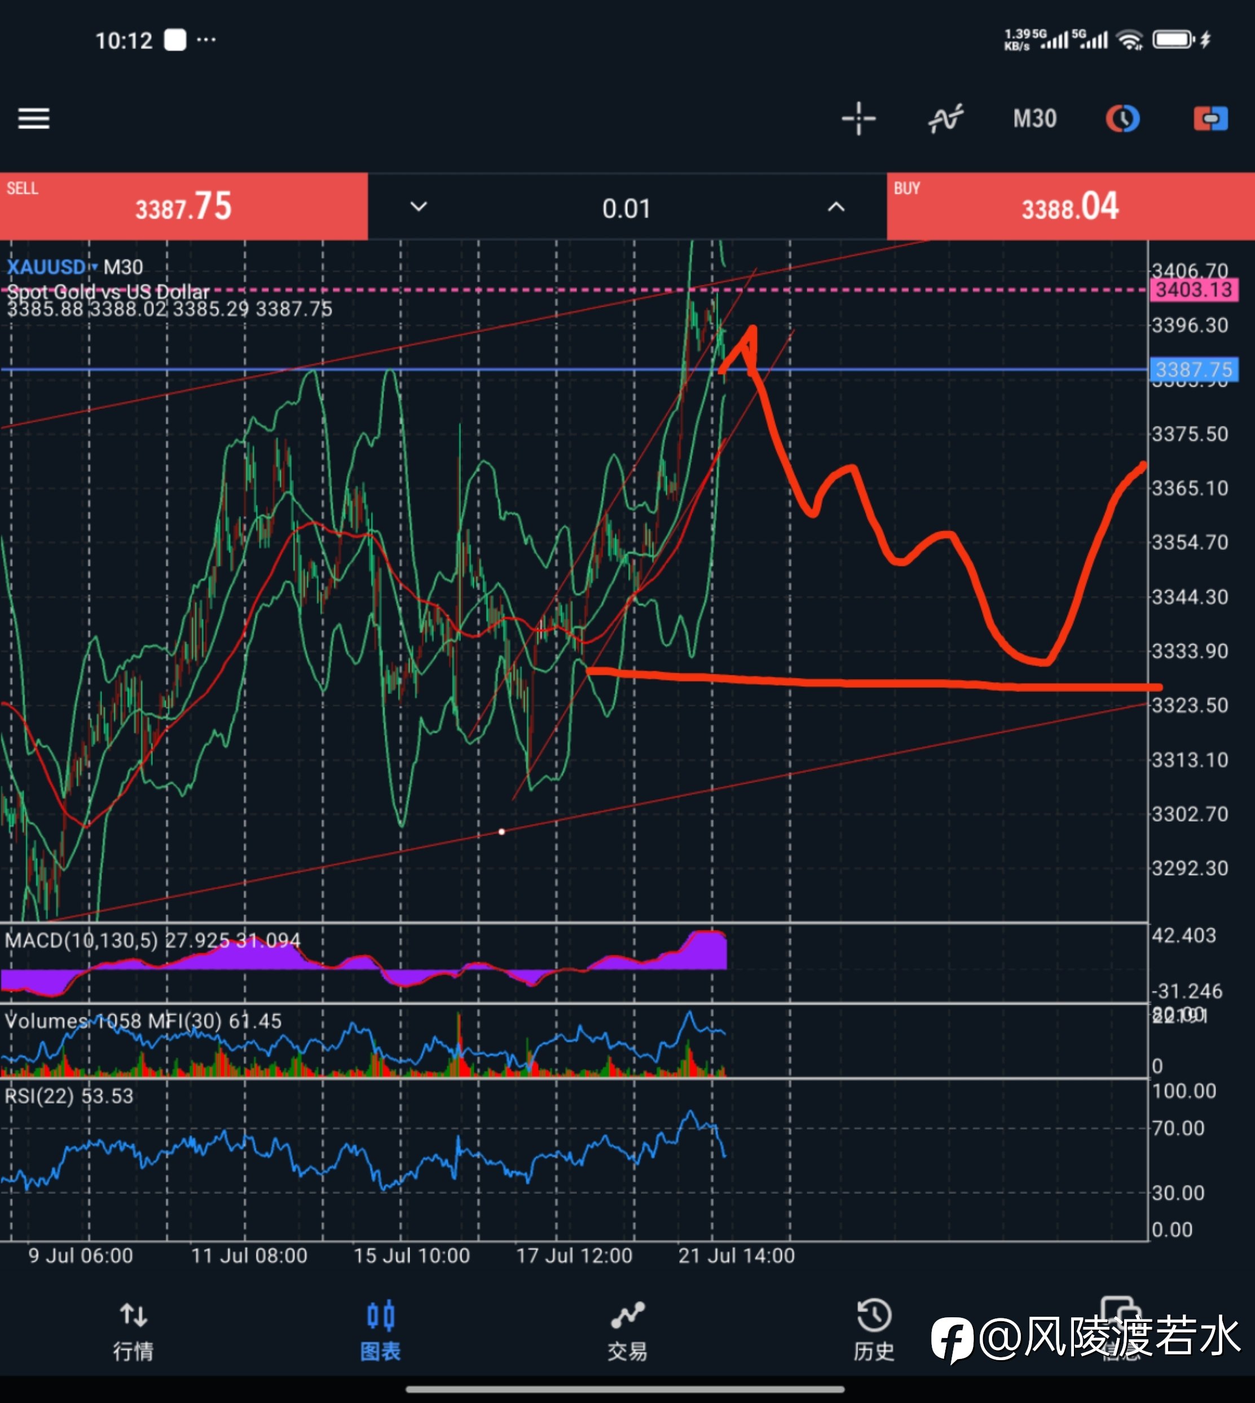The width and height of the screenshot is (1255, 1403).
Task: Tap SELL at 3387.75
Action: coord(183,206)
